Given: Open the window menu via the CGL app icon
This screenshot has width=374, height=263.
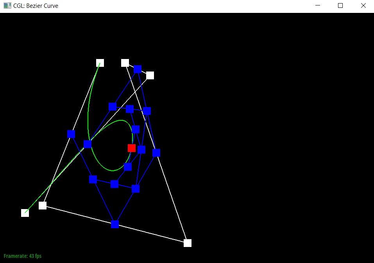Looking at the screenshot, I should click(x=7, y=5).
